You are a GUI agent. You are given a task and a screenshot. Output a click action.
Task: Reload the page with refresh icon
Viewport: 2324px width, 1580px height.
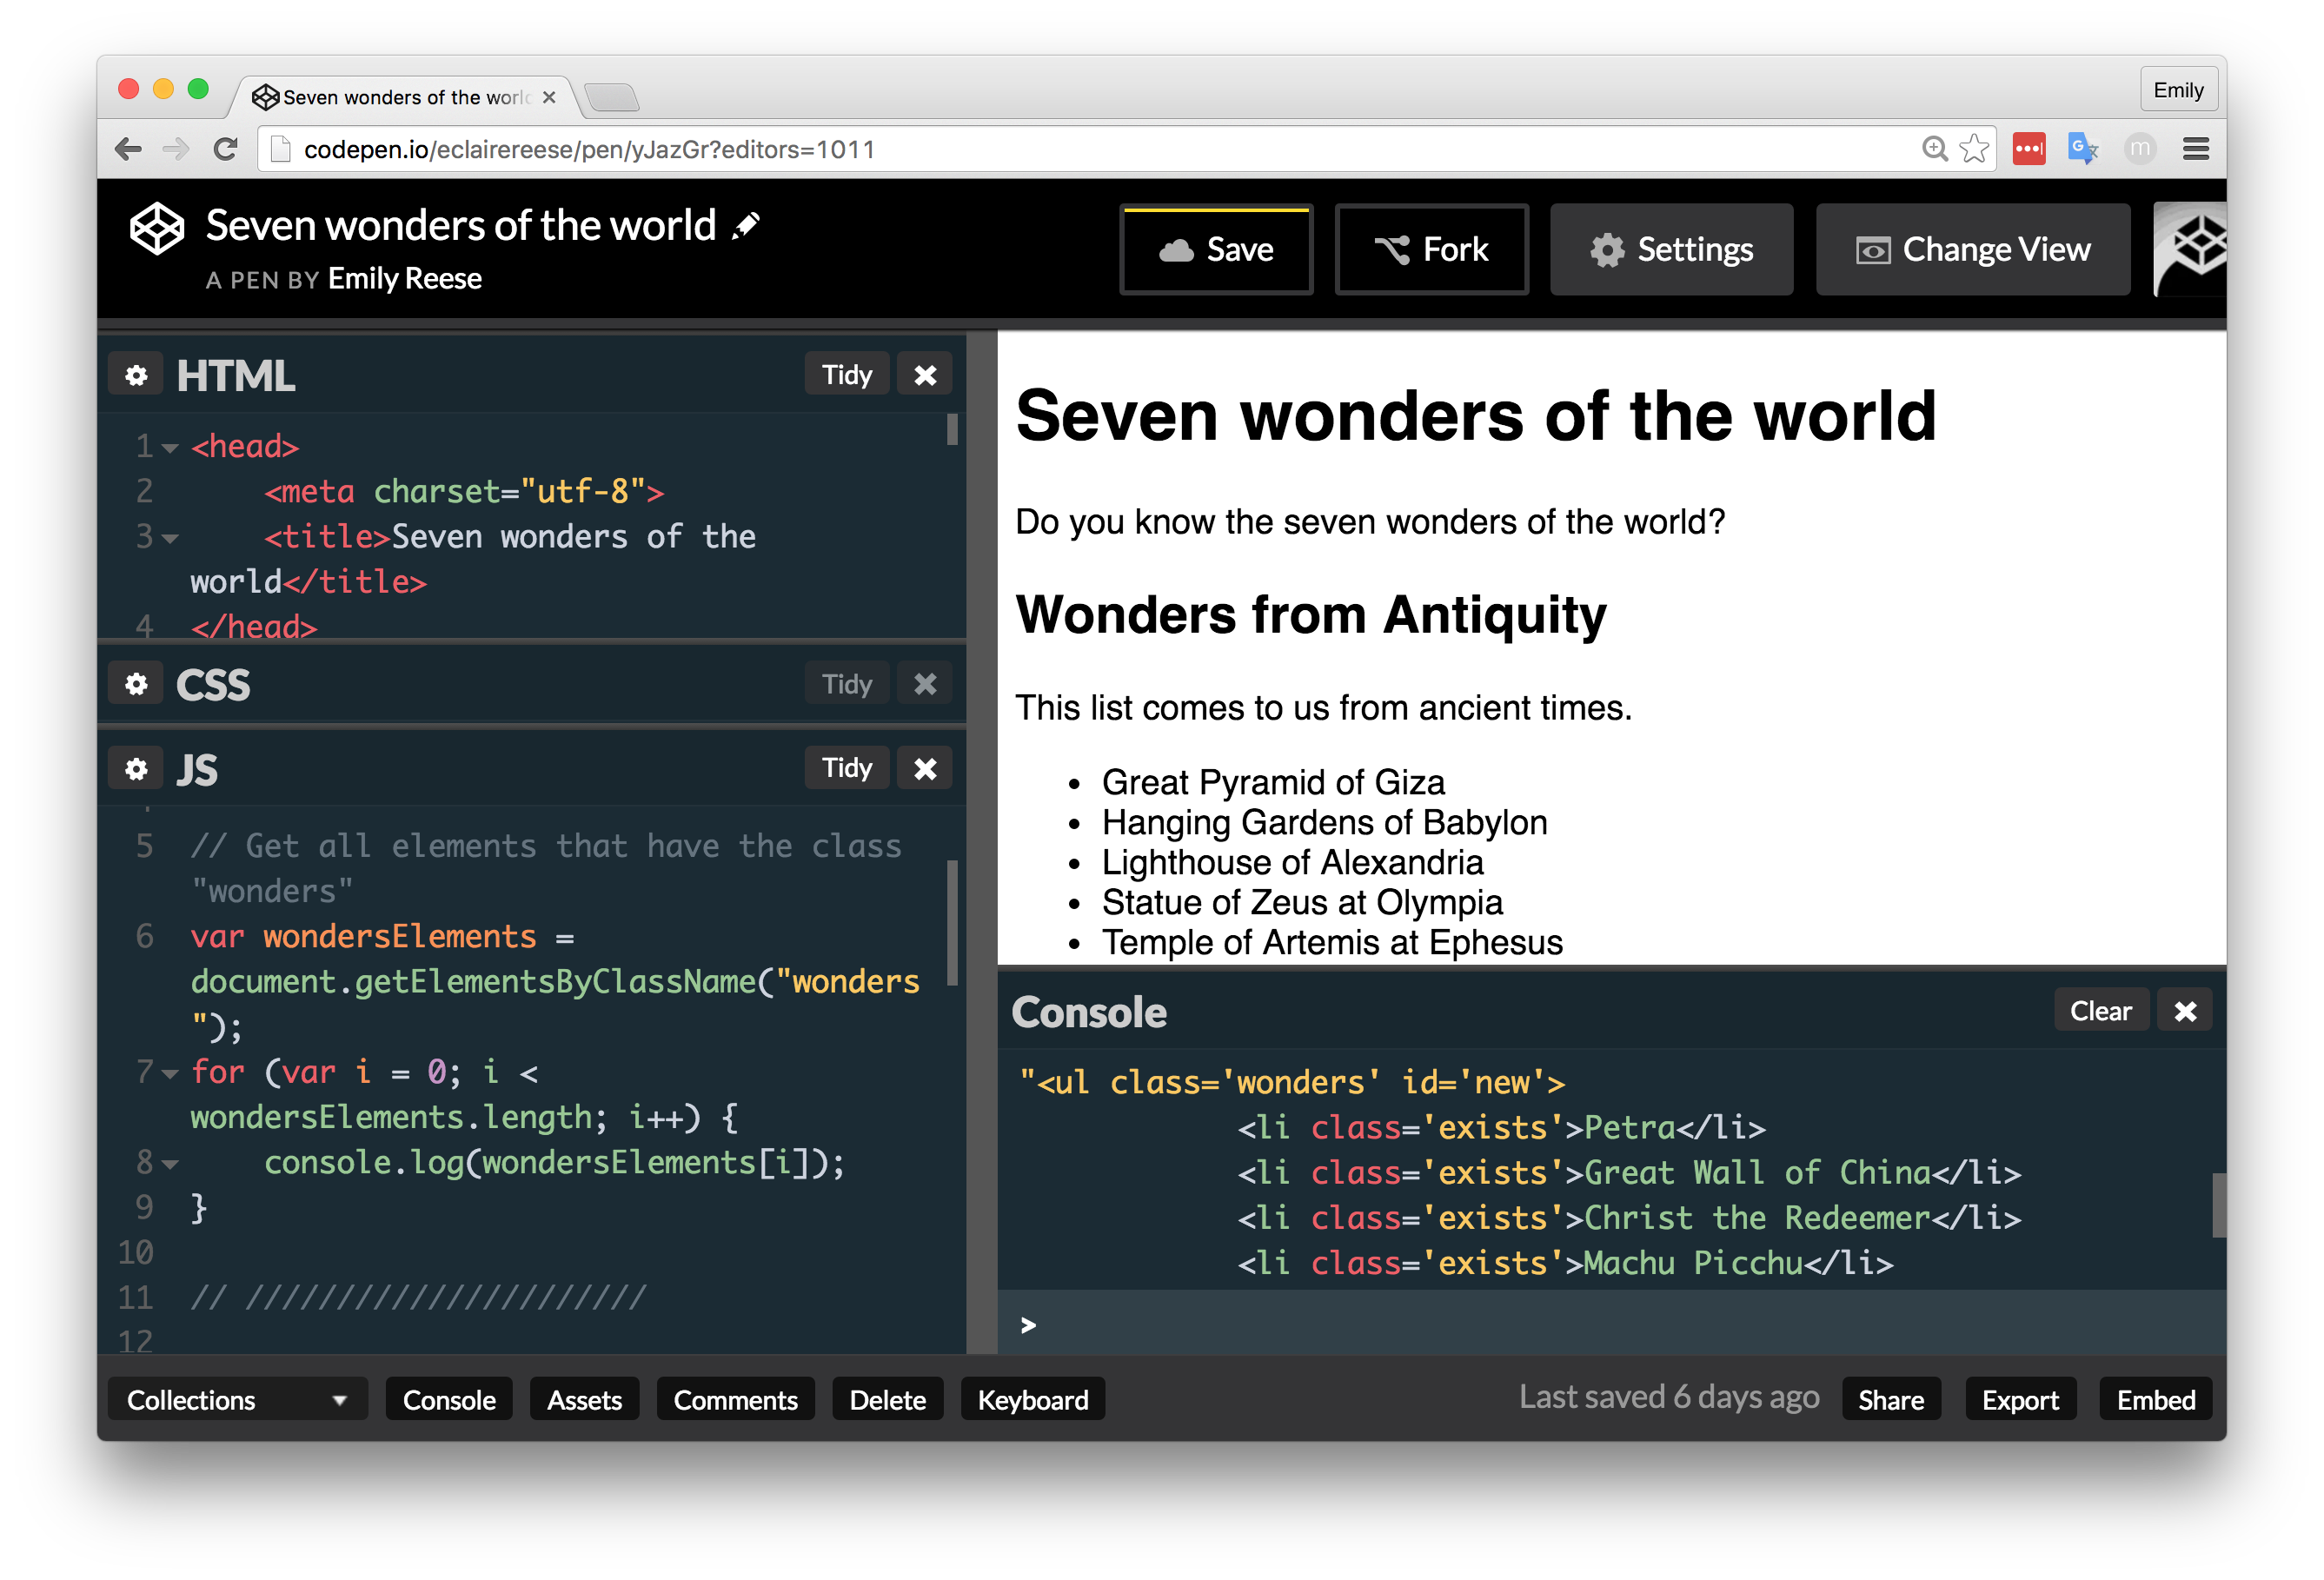(x=226, y=149)
